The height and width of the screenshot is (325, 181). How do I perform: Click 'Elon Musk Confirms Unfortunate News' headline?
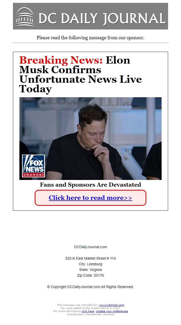pyautogui.click(x=81, y=74)
